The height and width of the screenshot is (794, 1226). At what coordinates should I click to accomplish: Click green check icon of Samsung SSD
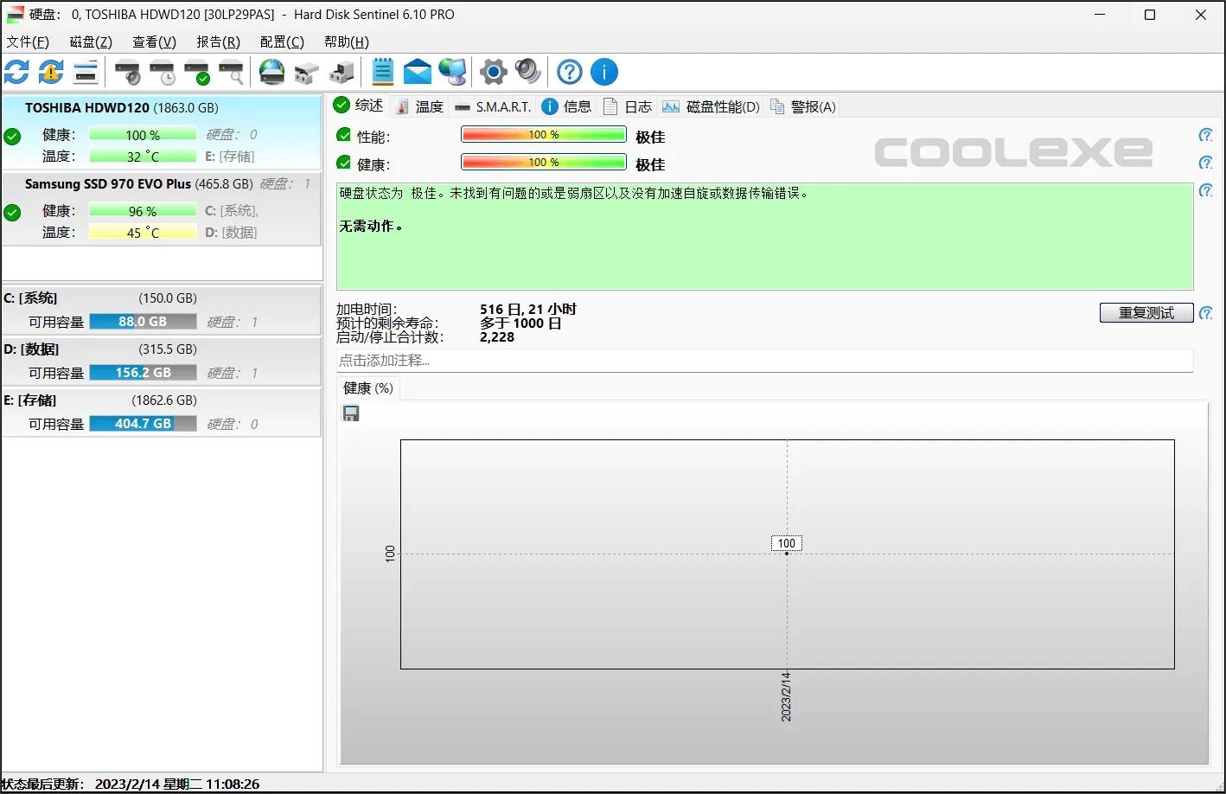pyautogui.click(x=12, y=212)
